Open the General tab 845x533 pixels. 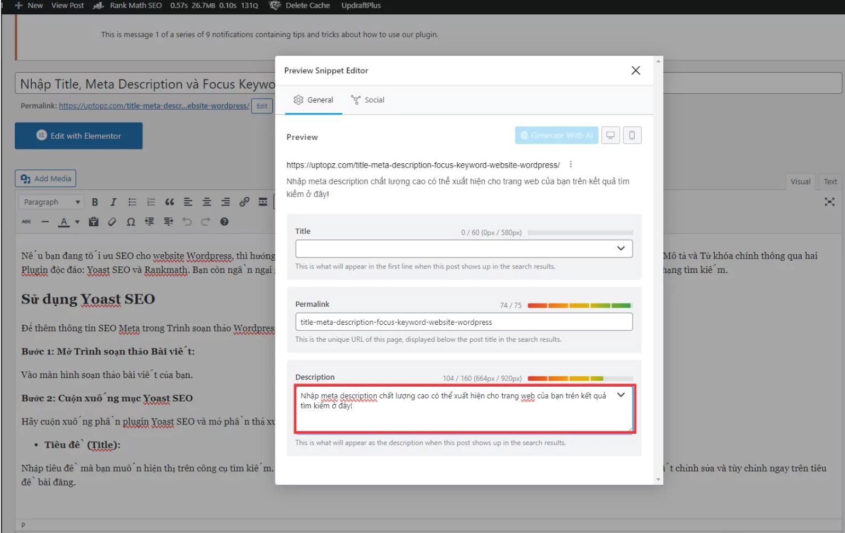point(313,100)
